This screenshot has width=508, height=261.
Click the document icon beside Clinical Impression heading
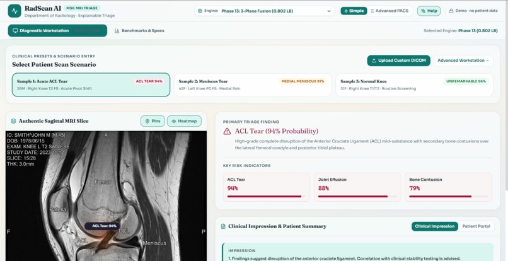point(223,226)
